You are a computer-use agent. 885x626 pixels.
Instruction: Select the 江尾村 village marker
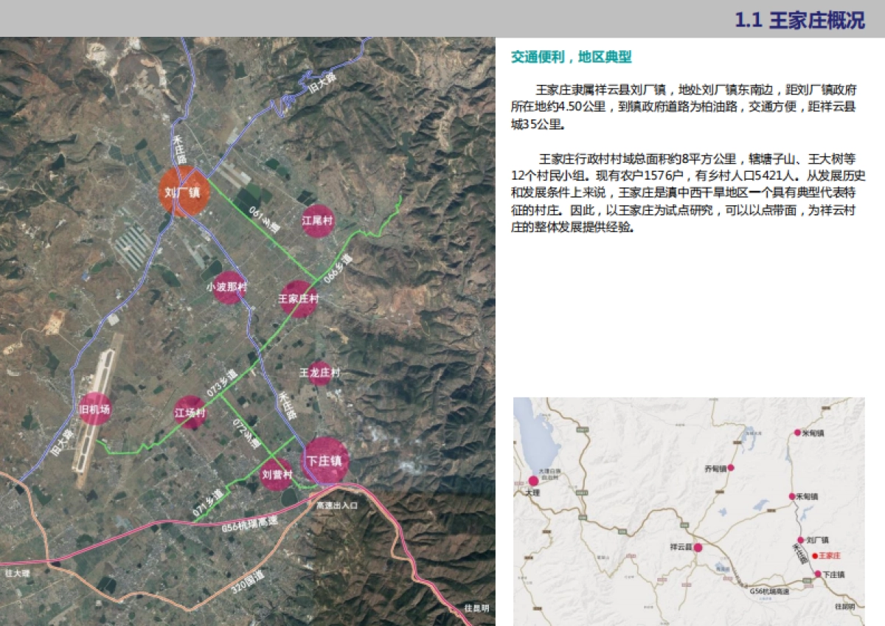coord(318,220)
